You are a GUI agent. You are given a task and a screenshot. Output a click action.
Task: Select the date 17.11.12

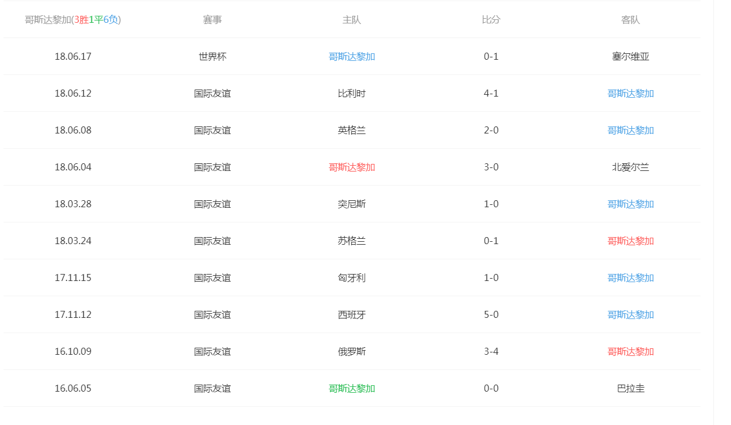coord(73,315)
